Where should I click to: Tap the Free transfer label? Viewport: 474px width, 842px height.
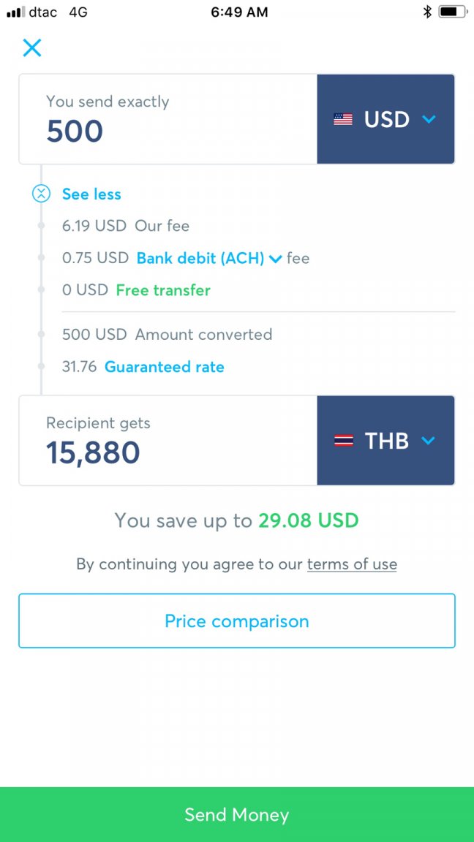click(x=163, y=290)
